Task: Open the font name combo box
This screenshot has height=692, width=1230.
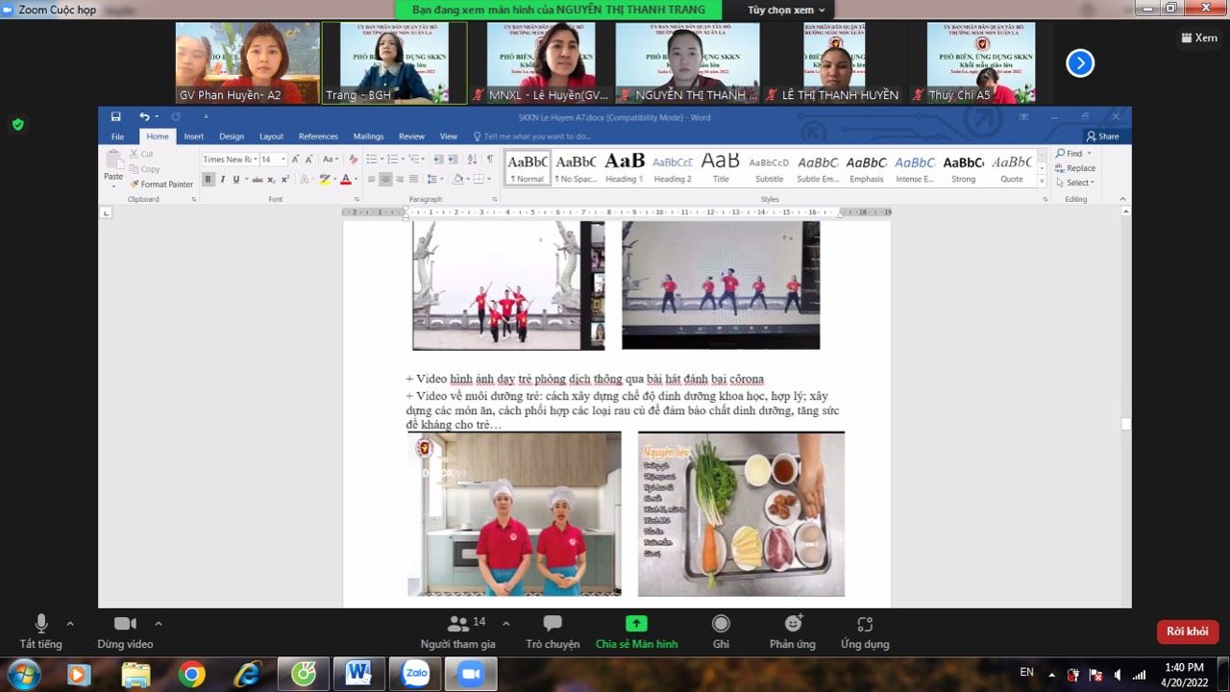Action: pyautogui.click(x=229, y=160)
